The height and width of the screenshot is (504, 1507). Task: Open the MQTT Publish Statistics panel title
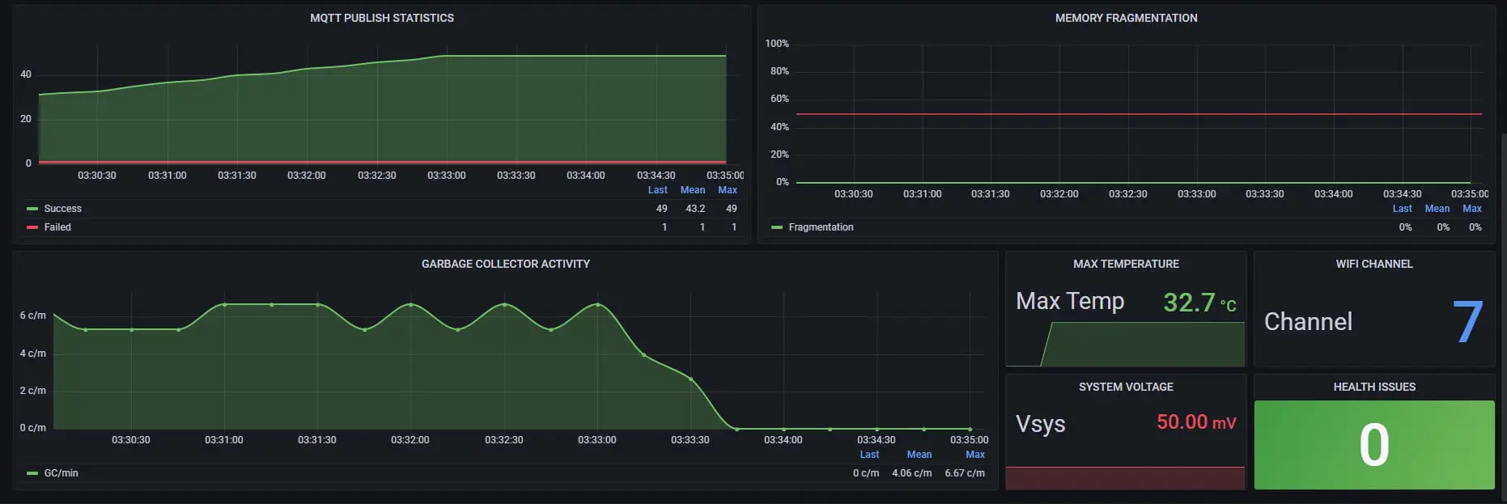coord(382,18)
